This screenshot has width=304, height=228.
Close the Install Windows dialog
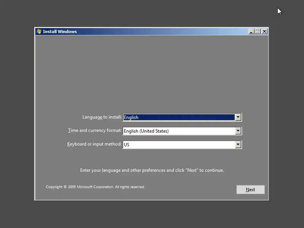tap(264, 32)
